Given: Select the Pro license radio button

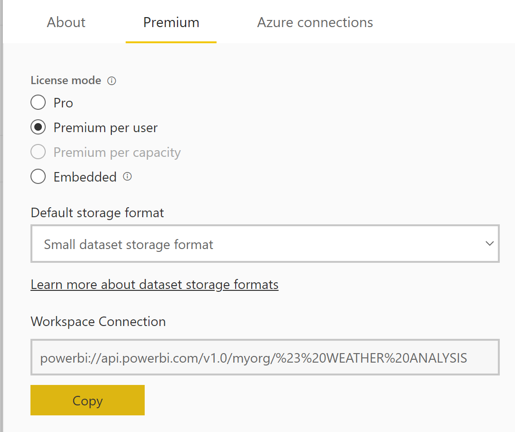Looking at the screenshot, I should 38,103.
